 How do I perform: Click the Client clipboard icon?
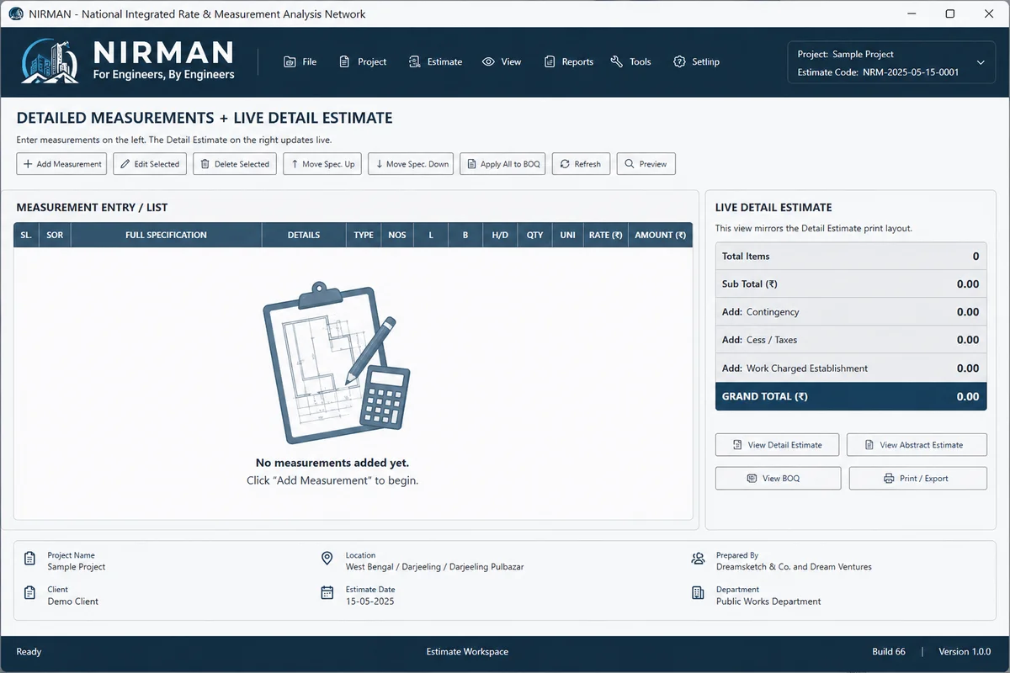[x=30, y=594]
